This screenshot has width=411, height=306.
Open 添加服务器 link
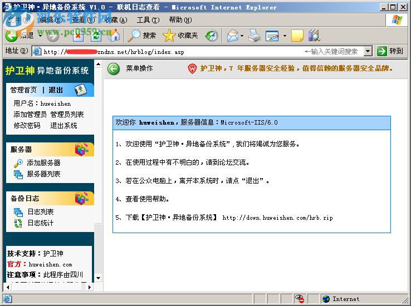(43, 163)
